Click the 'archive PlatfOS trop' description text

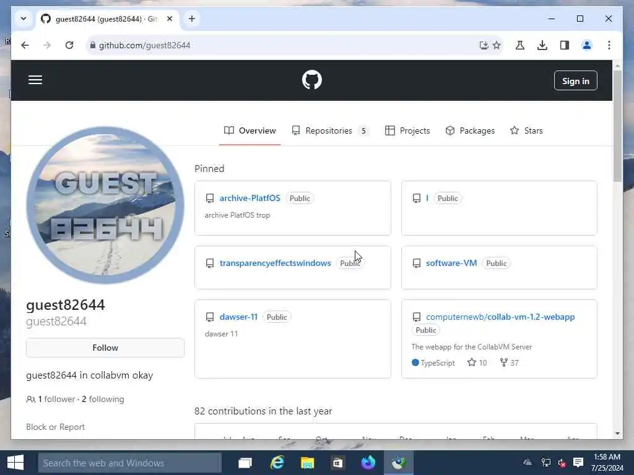click(x=237, y=215)
